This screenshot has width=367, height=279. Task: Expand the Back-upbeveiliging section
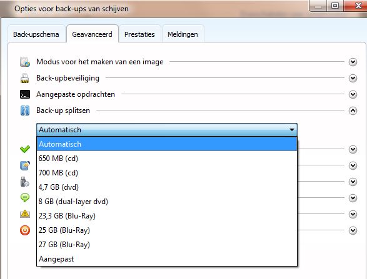tap(353, 78)
